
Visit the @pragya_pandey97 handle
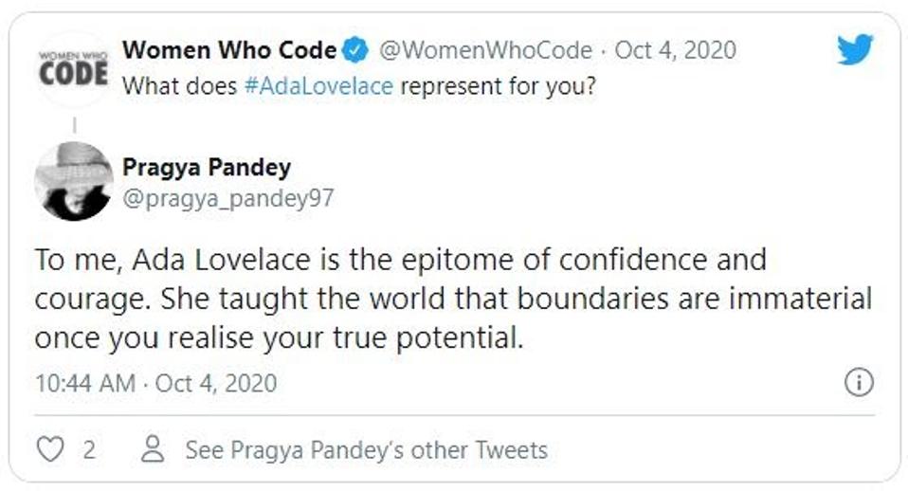227,197
